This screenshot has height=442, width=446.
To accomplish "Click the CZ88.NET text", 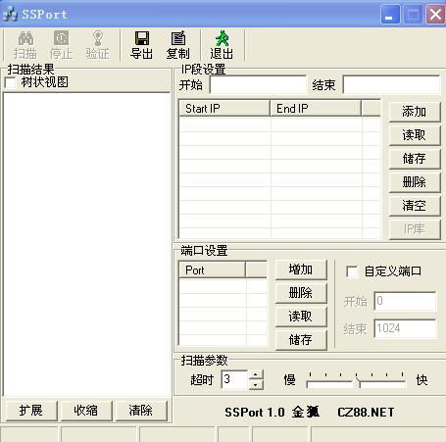I will coord(366,413).
